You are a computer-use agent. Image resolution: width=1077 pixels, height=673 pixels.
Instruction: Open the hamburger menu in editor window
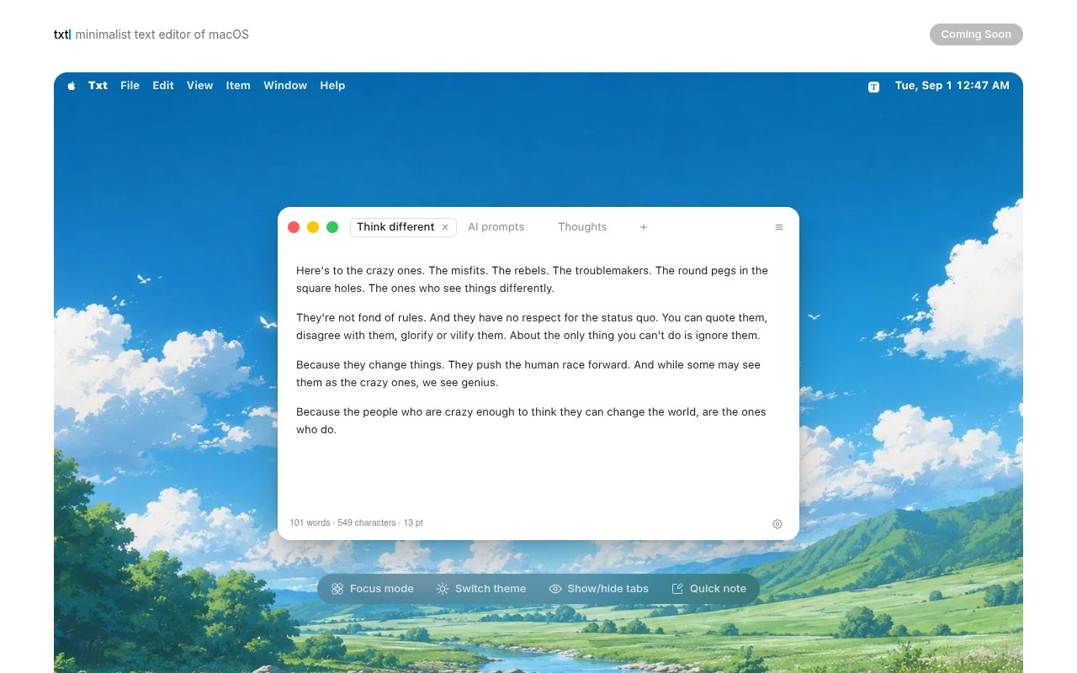[779, 227]
